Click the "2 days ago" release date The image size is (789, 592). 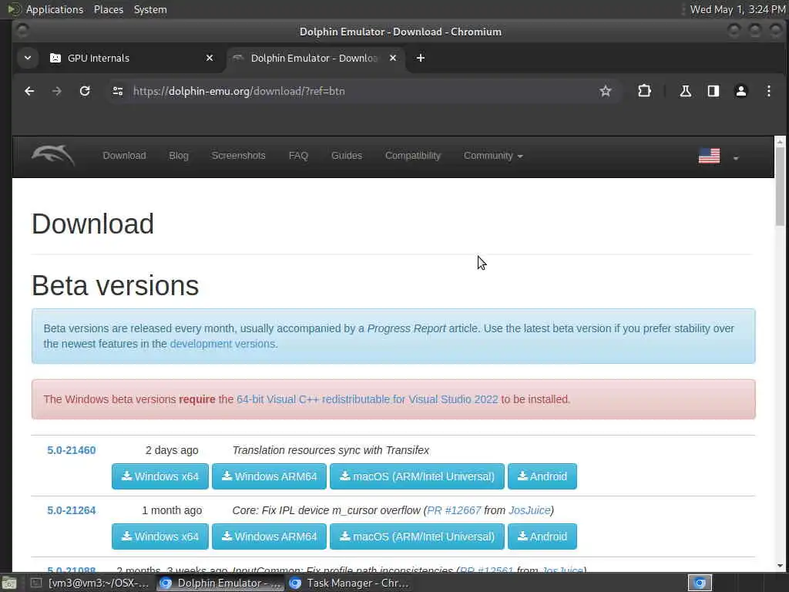(172, 450)
